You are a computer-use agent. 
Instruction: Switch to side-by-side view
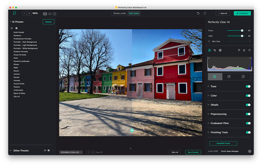[x=50, y=14]
